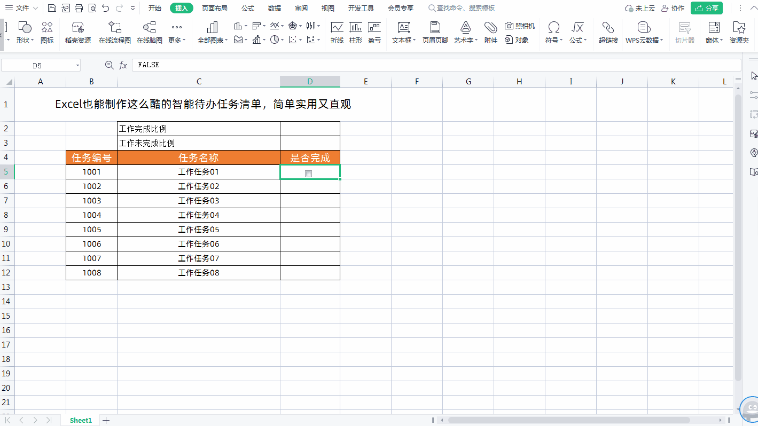This screenshot has height=426, width=758.
Task: Open the 会员专享 tab
Action: 401,8
